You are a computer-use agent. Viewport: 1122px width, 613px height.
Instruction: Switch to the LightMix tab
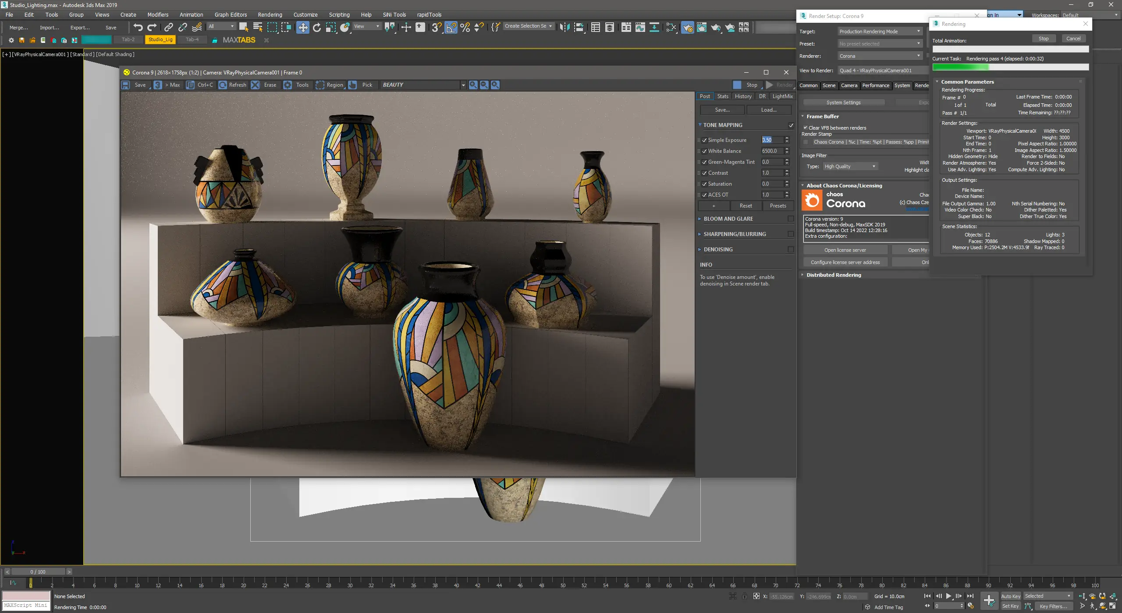click(x=782, y=96)
